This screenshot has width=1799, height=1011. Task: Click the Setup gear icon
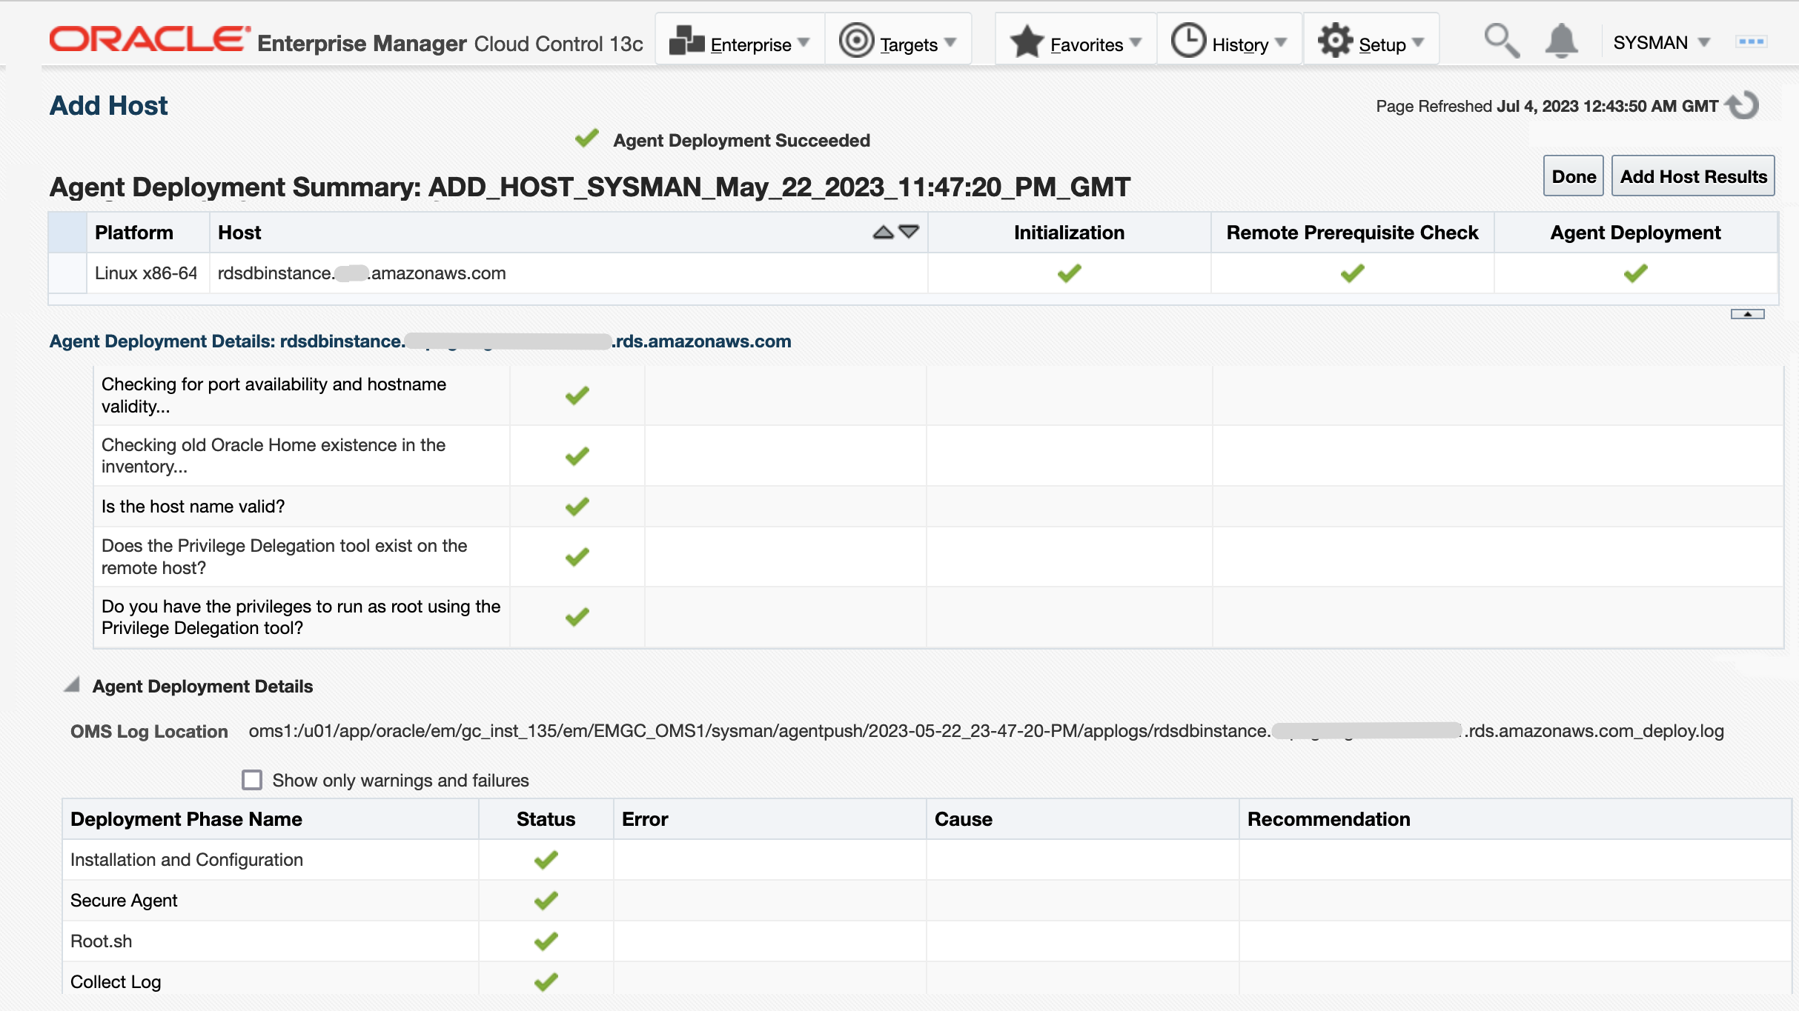coord(1335,41)
